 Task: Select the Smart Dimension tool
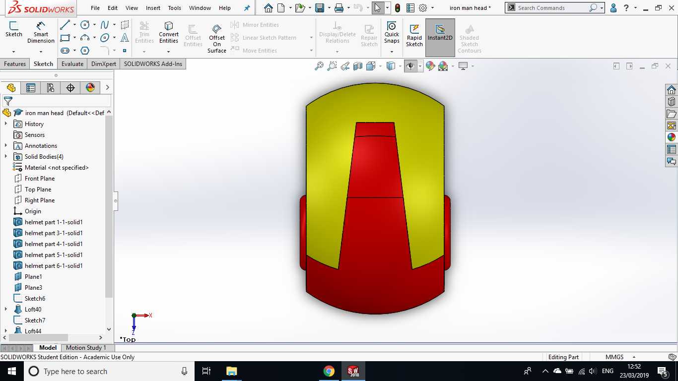click(x=41, y=33)
